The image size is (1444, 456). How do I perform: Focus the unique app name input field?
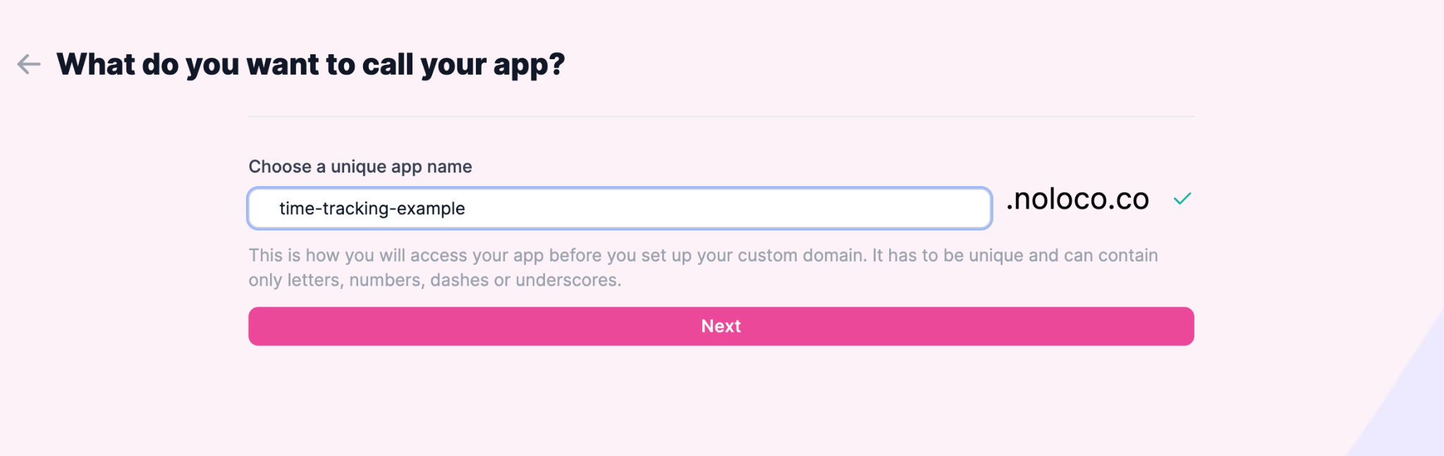coord(619,209)
